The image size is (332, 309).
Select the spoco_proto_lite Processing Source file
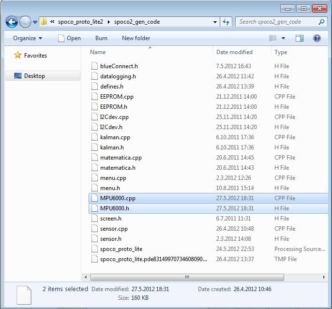[121, 249]
